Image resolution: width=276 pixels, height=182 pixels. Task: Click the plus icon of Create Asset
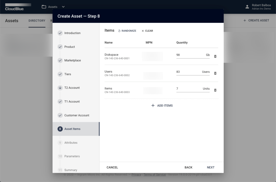pyautogui.click(x=245, y=20)
